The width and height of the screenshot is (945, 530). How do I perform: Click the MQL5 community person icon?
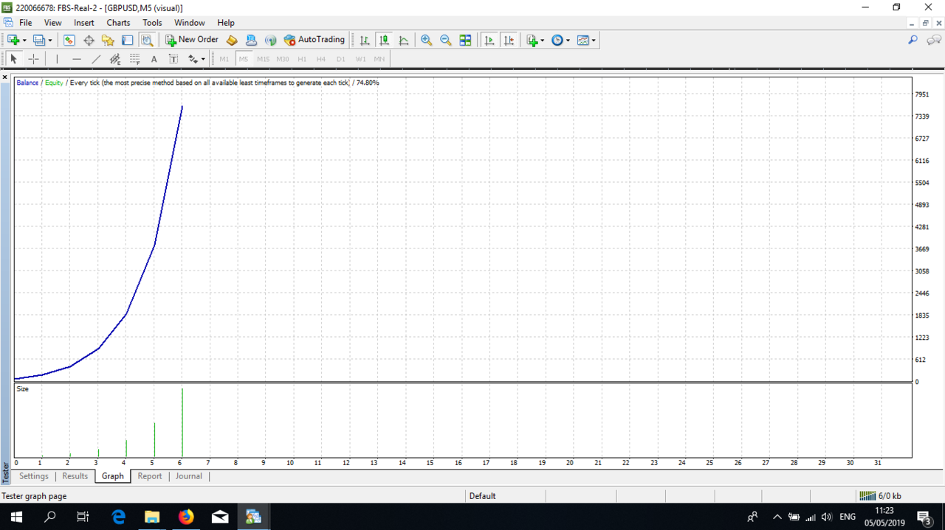coord(251,40)
